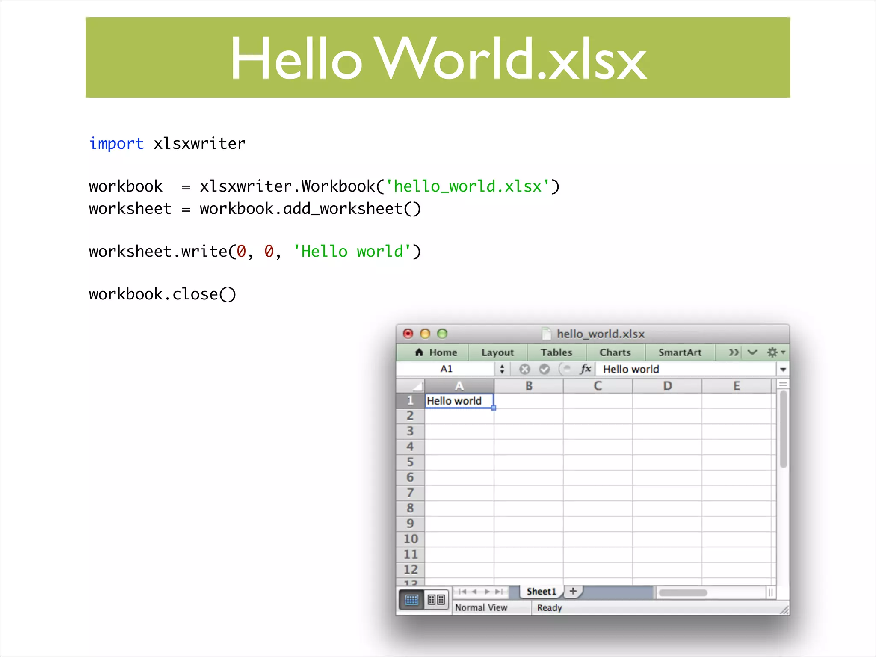Go to previous sheet arrow

coord(474,592)
